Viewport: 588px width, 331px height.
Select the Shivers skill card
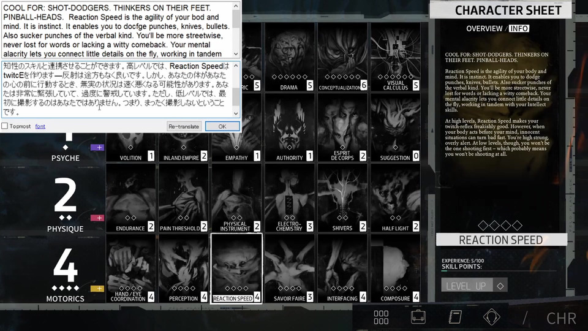[342, 198]
